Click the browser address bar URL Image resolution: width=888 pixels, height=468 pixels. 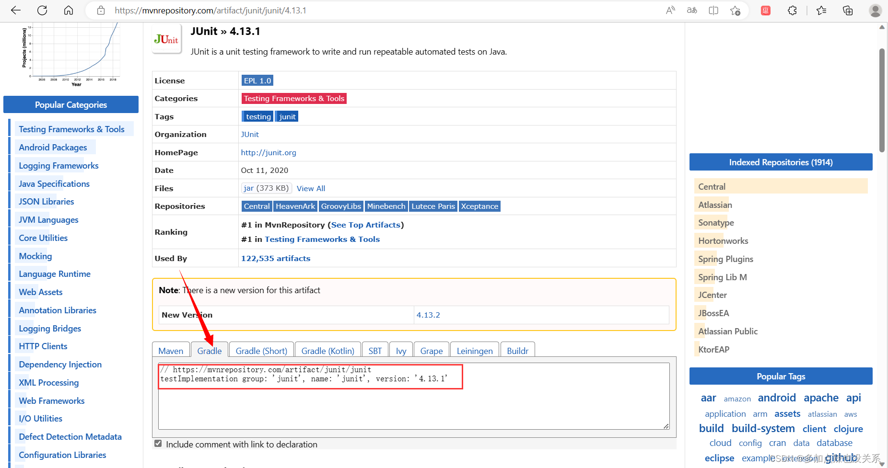pyautogui.click(x=210, y=11)
